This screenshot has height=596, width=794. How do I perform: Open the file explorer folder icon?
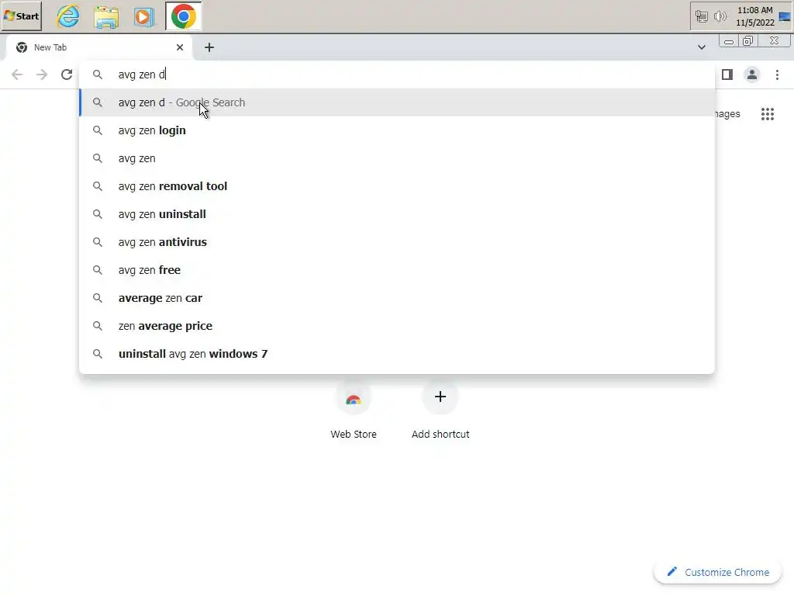pyautogui.click(x=106, y=17)
